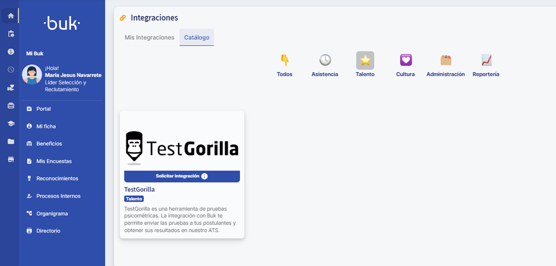Click María Jesus Navarrete's avatar

(32, 75)
